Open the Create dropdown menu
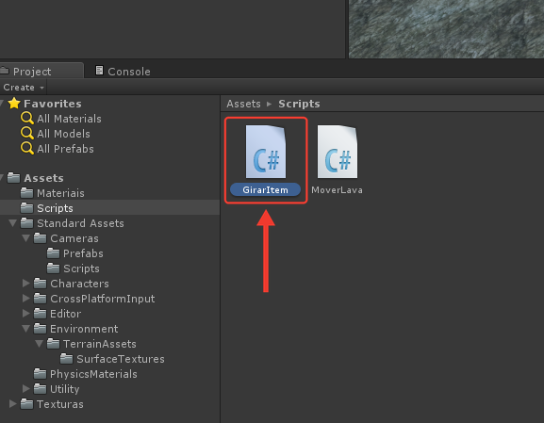544x423 pixels. (24, 87)
